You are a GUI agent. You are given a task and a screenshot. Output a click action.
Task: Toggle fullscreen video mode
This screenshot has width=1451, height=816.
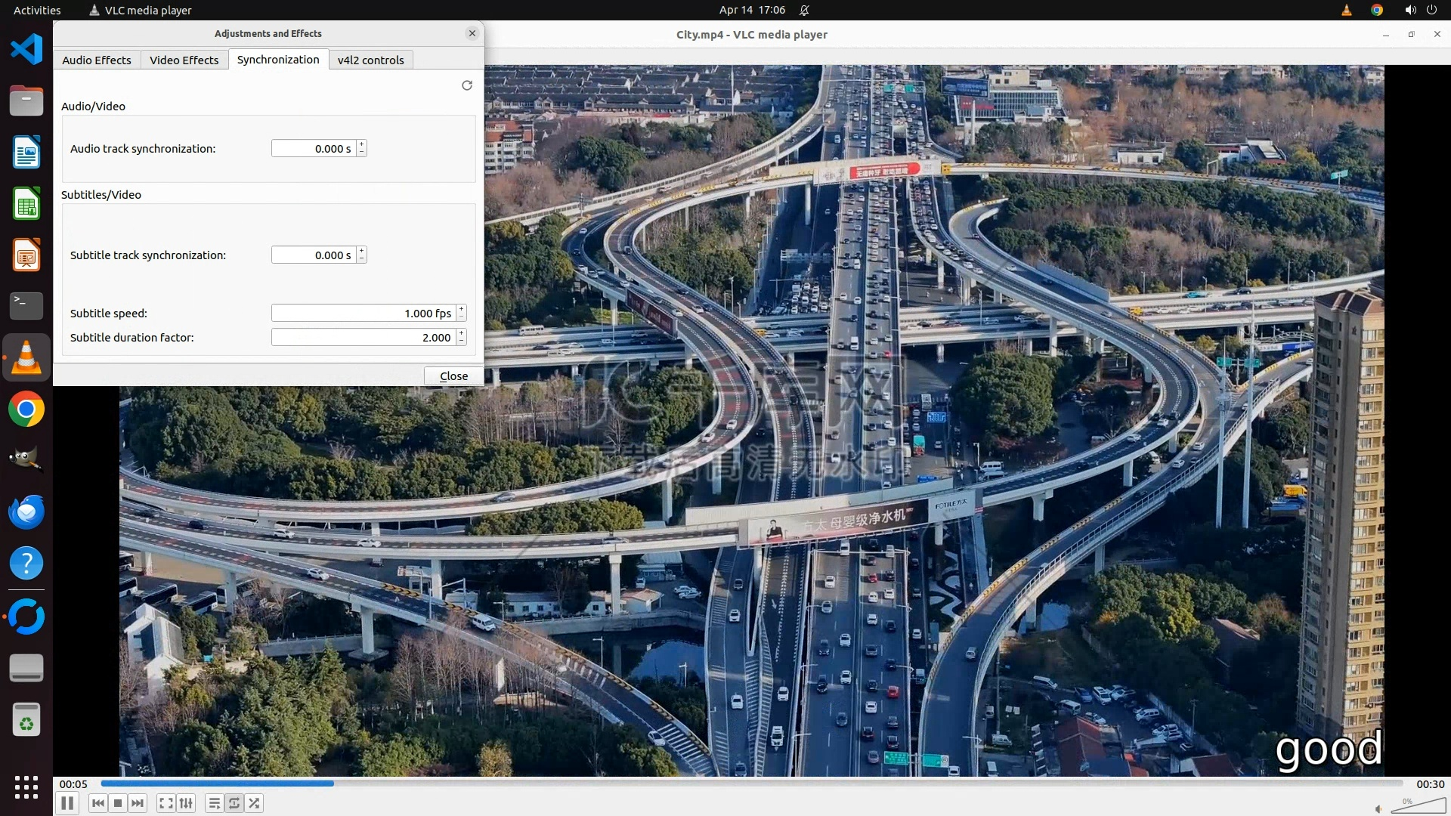pos(166,803)
